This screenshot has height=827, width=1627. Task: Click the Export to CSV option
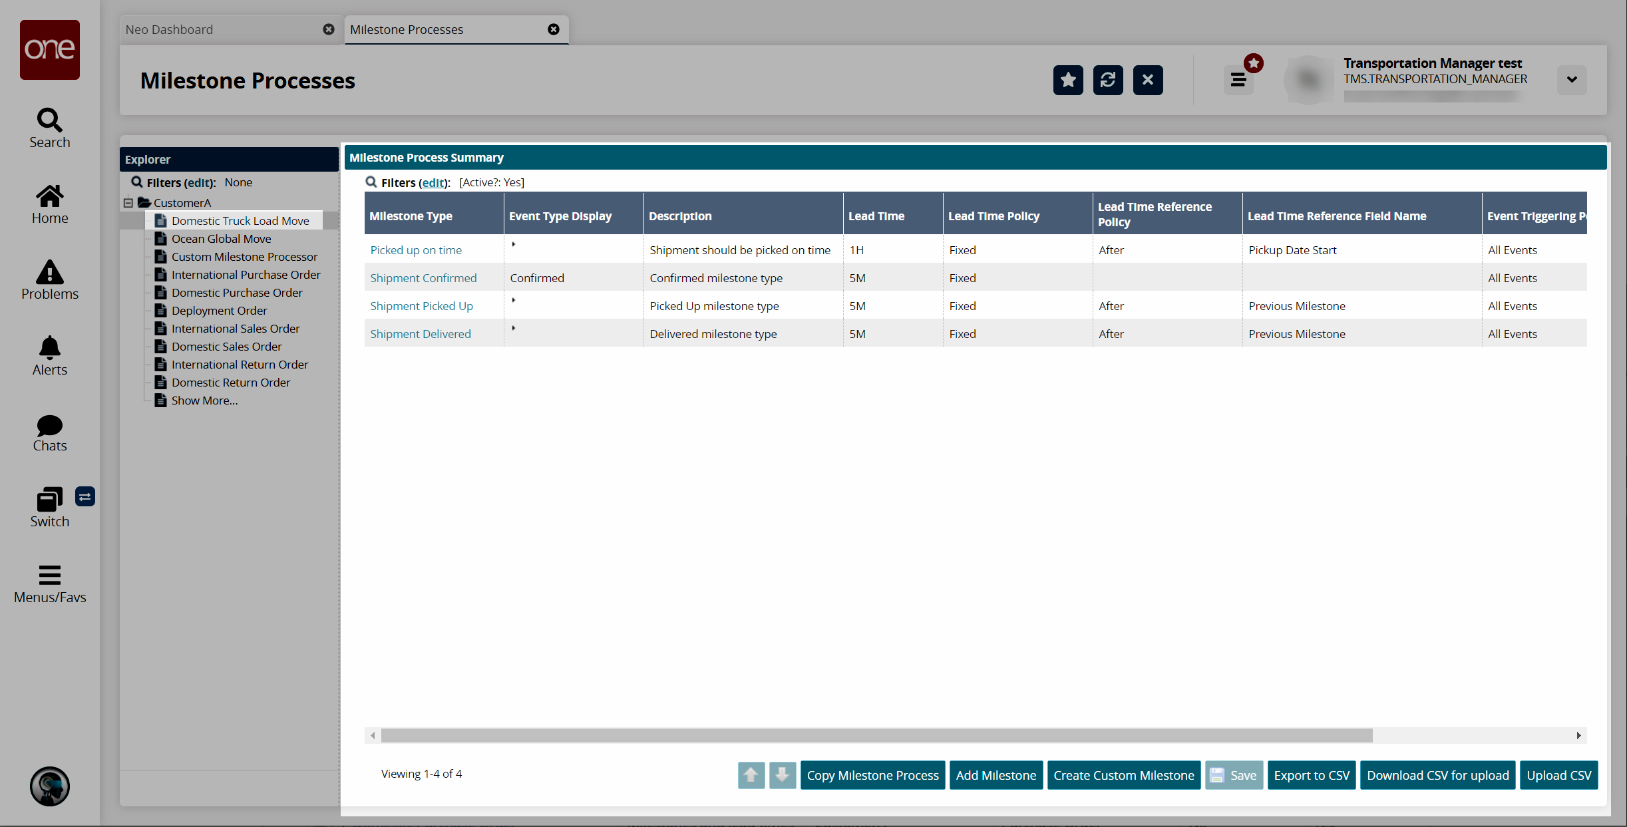pos(1312,774)
